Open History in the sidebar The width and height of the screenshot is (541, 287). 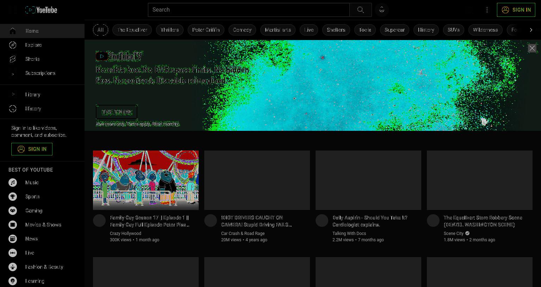point(42,109)
